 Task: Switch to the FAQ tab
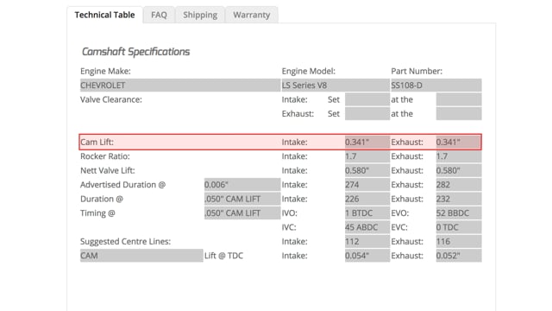pyautogui.click(x=159, y=15)
